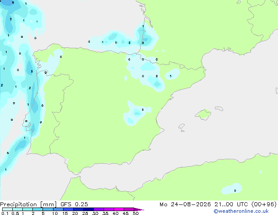Select the 0.1–0.5 mm legend swatch

pyautogui.click(x=7, y=209)
